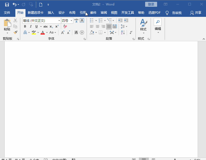Open the Customize Quick Access Toolbar arrow
The height and width of the screenshot is (160, 206).
coord(48,5)
